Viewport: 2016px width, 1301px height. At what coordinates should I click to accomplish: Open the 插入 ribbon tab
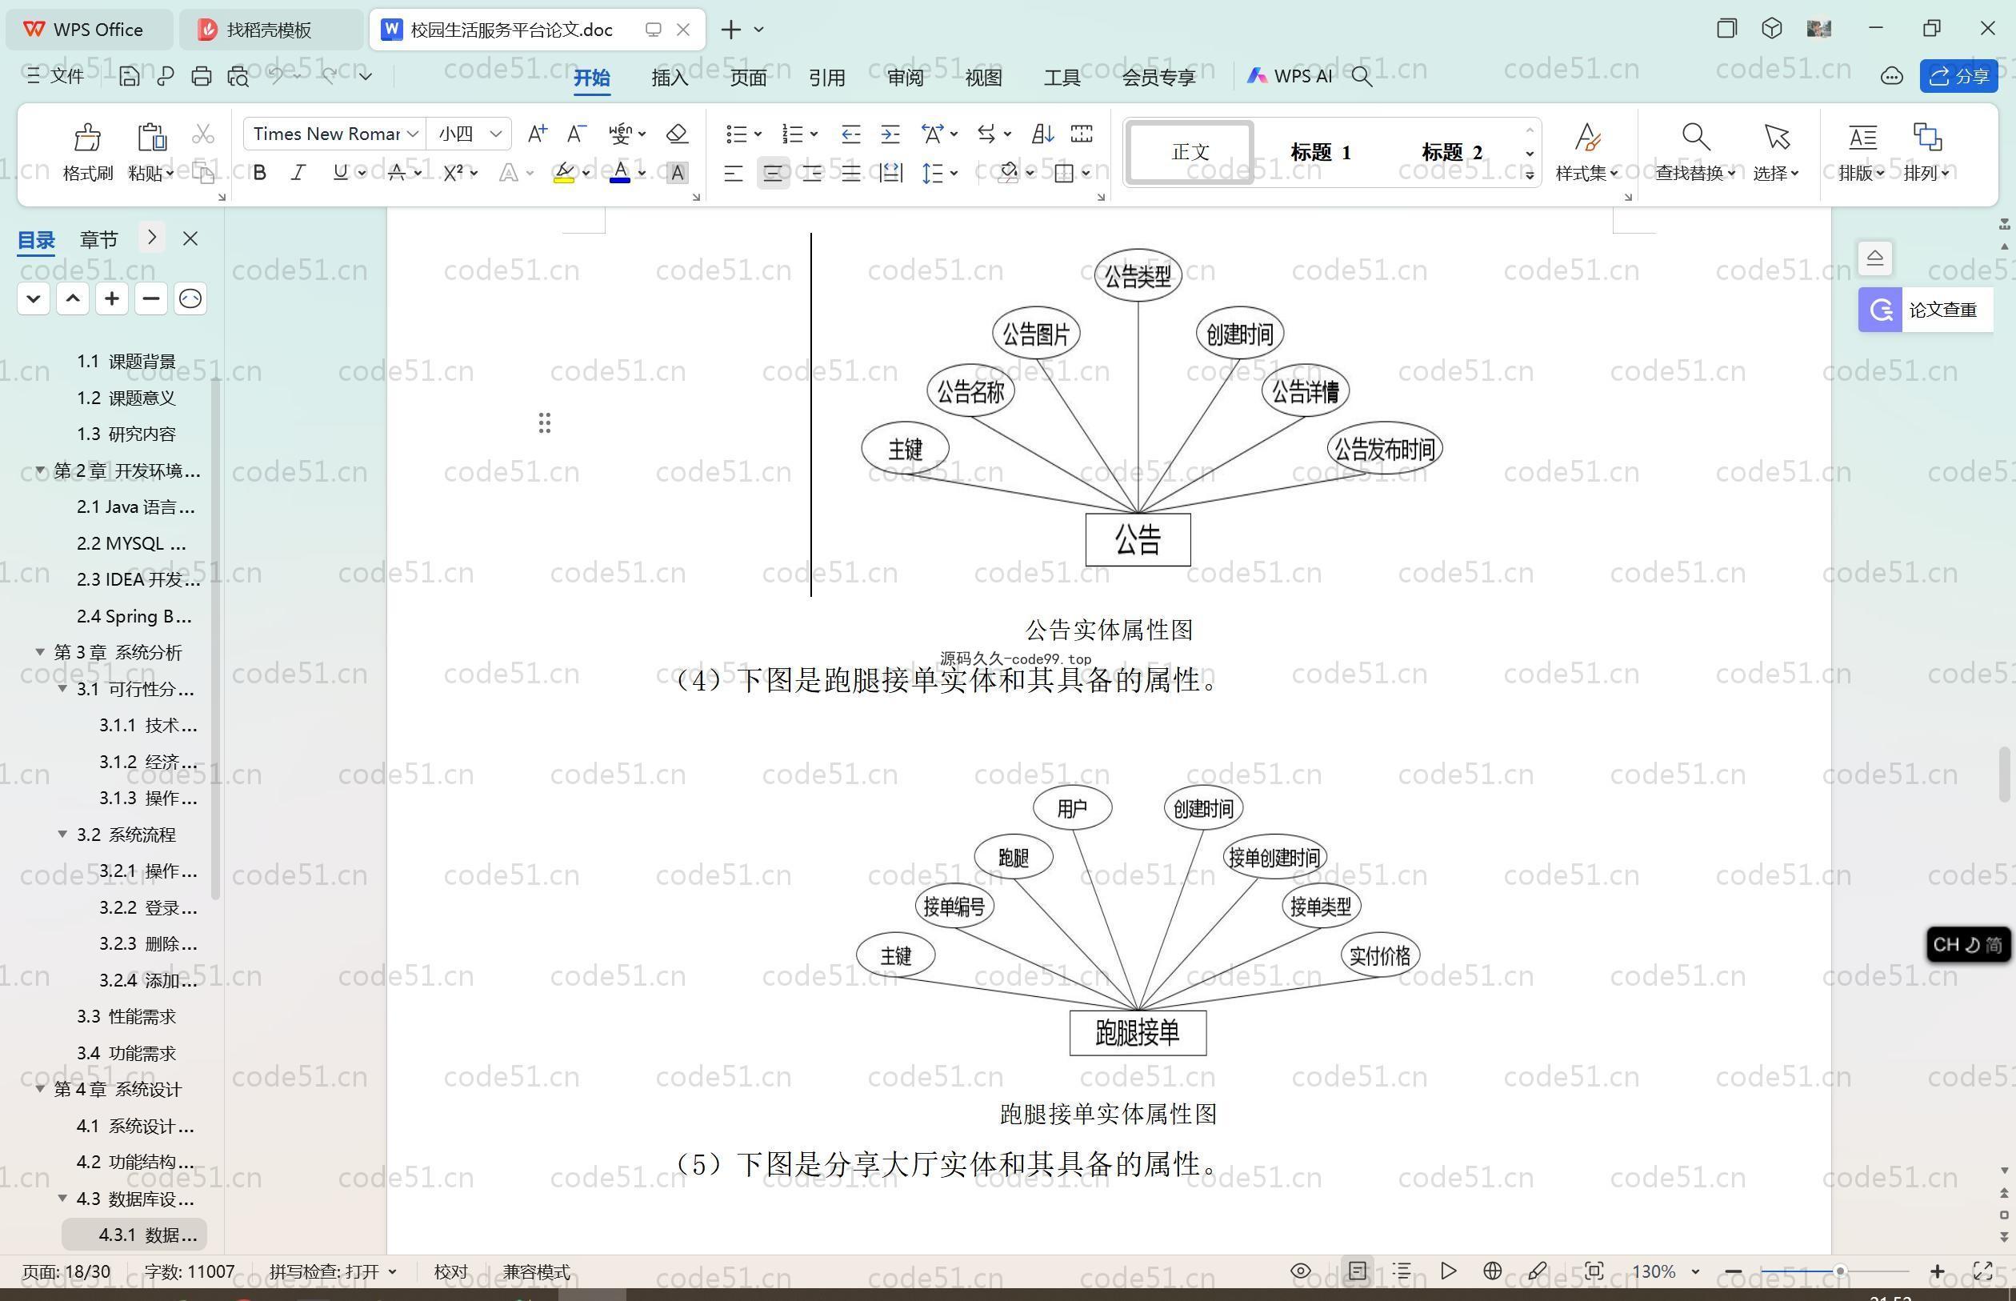pyautogui.click(x=670, y=77)
